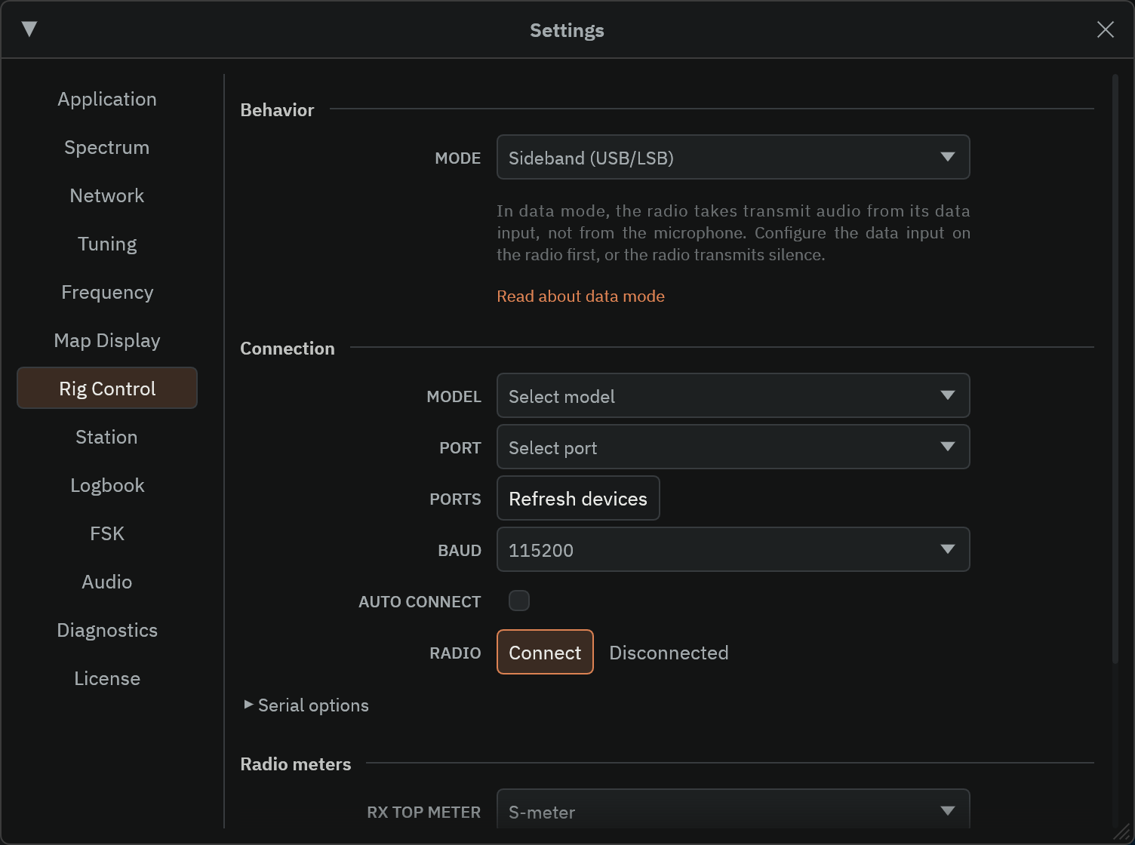Click the Disconnected status text

point(669,653)
